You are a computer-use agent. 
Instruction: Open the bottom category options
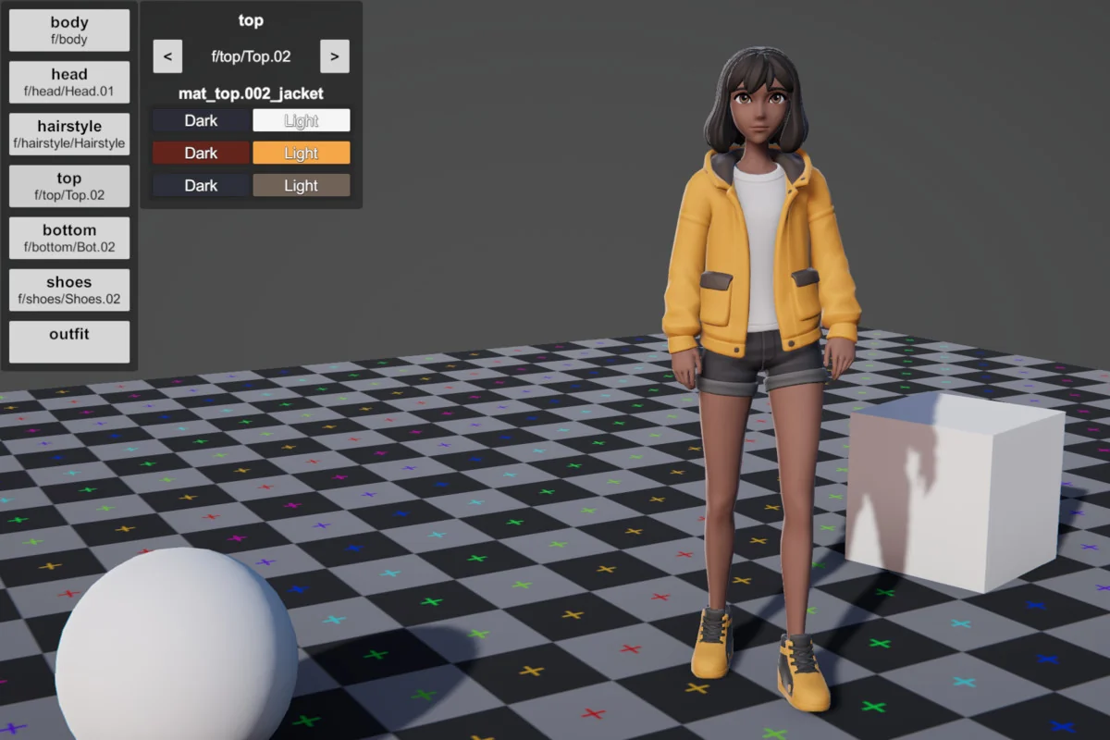click(69, 238)
